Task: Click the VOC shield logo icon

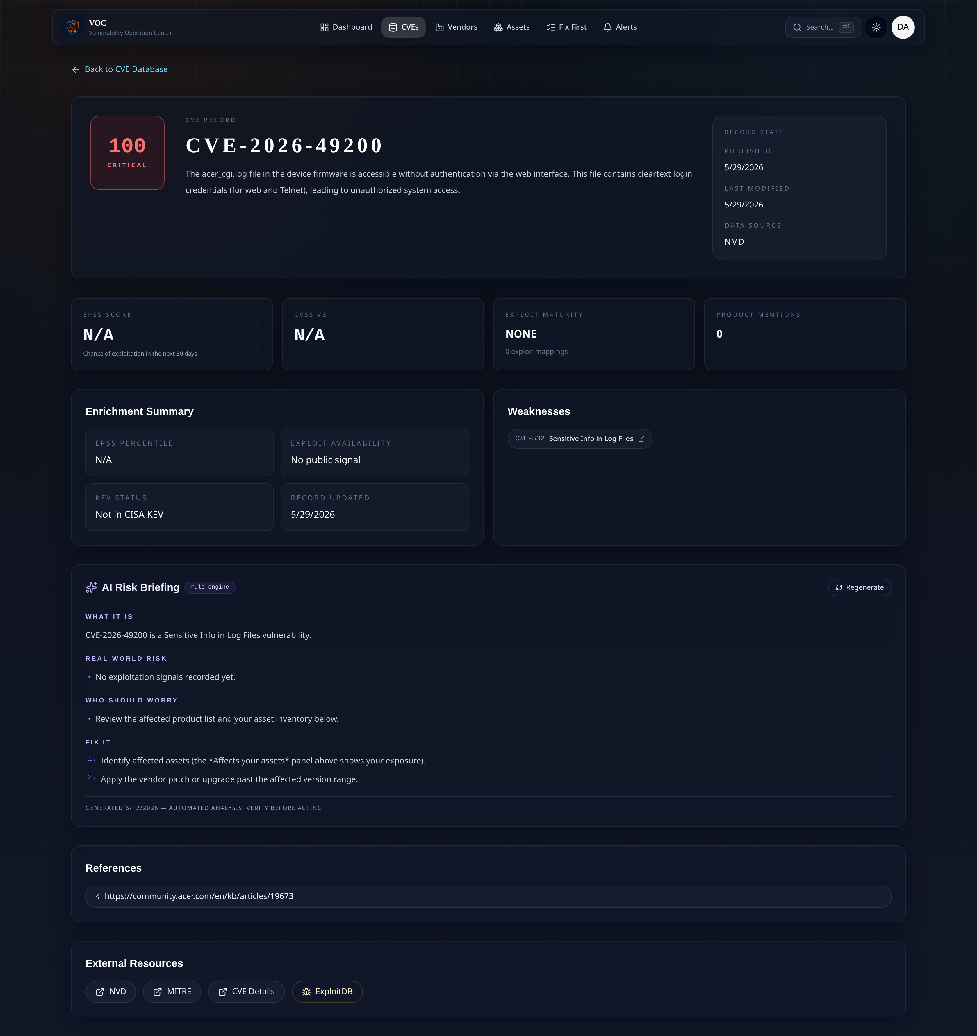Action: [x=73, y=27]
